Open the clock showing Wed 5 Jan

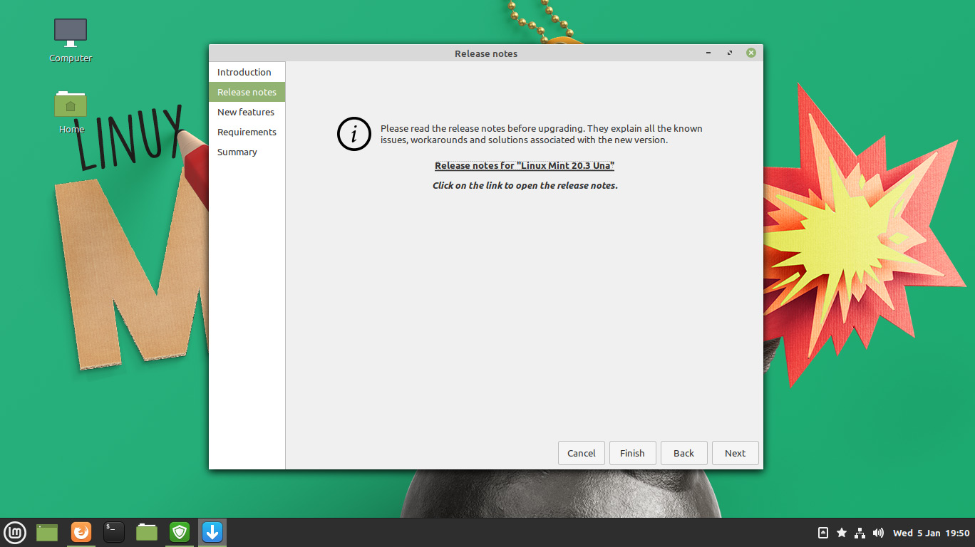pyautogui.click(x=930, y=532)
